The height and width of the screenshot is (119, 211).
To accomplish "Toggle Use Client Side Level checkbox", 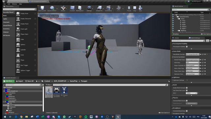I will 187,90.
